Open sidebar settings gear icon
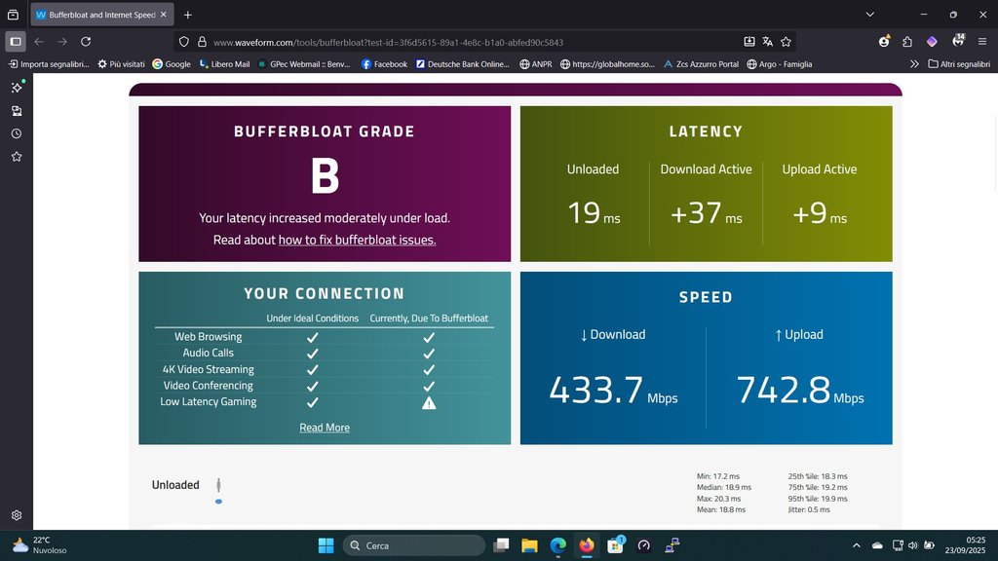 coord(17,515)
